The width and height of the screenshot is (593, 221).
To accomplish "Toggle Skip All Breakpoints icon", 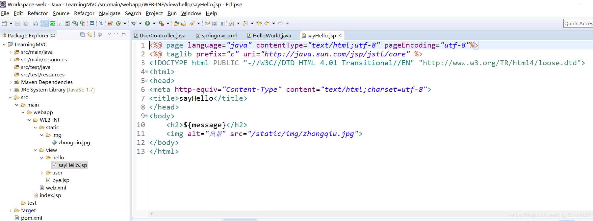I will (101, 23).
